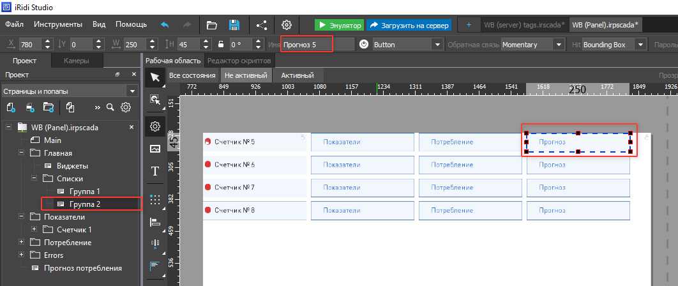Screen dimensions: 678x286
Task: Click the share nodes icon in toolbar
Action: [x=262, y=25]
